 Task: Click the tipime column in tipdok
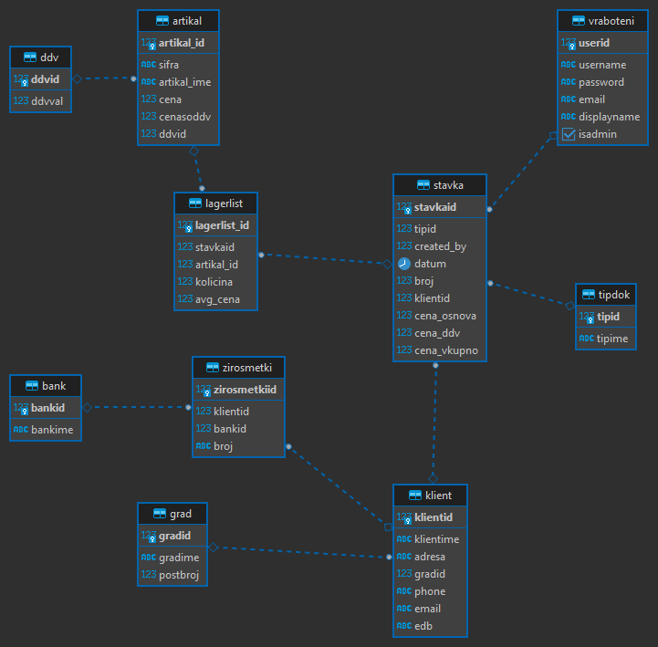pos(612,339)
